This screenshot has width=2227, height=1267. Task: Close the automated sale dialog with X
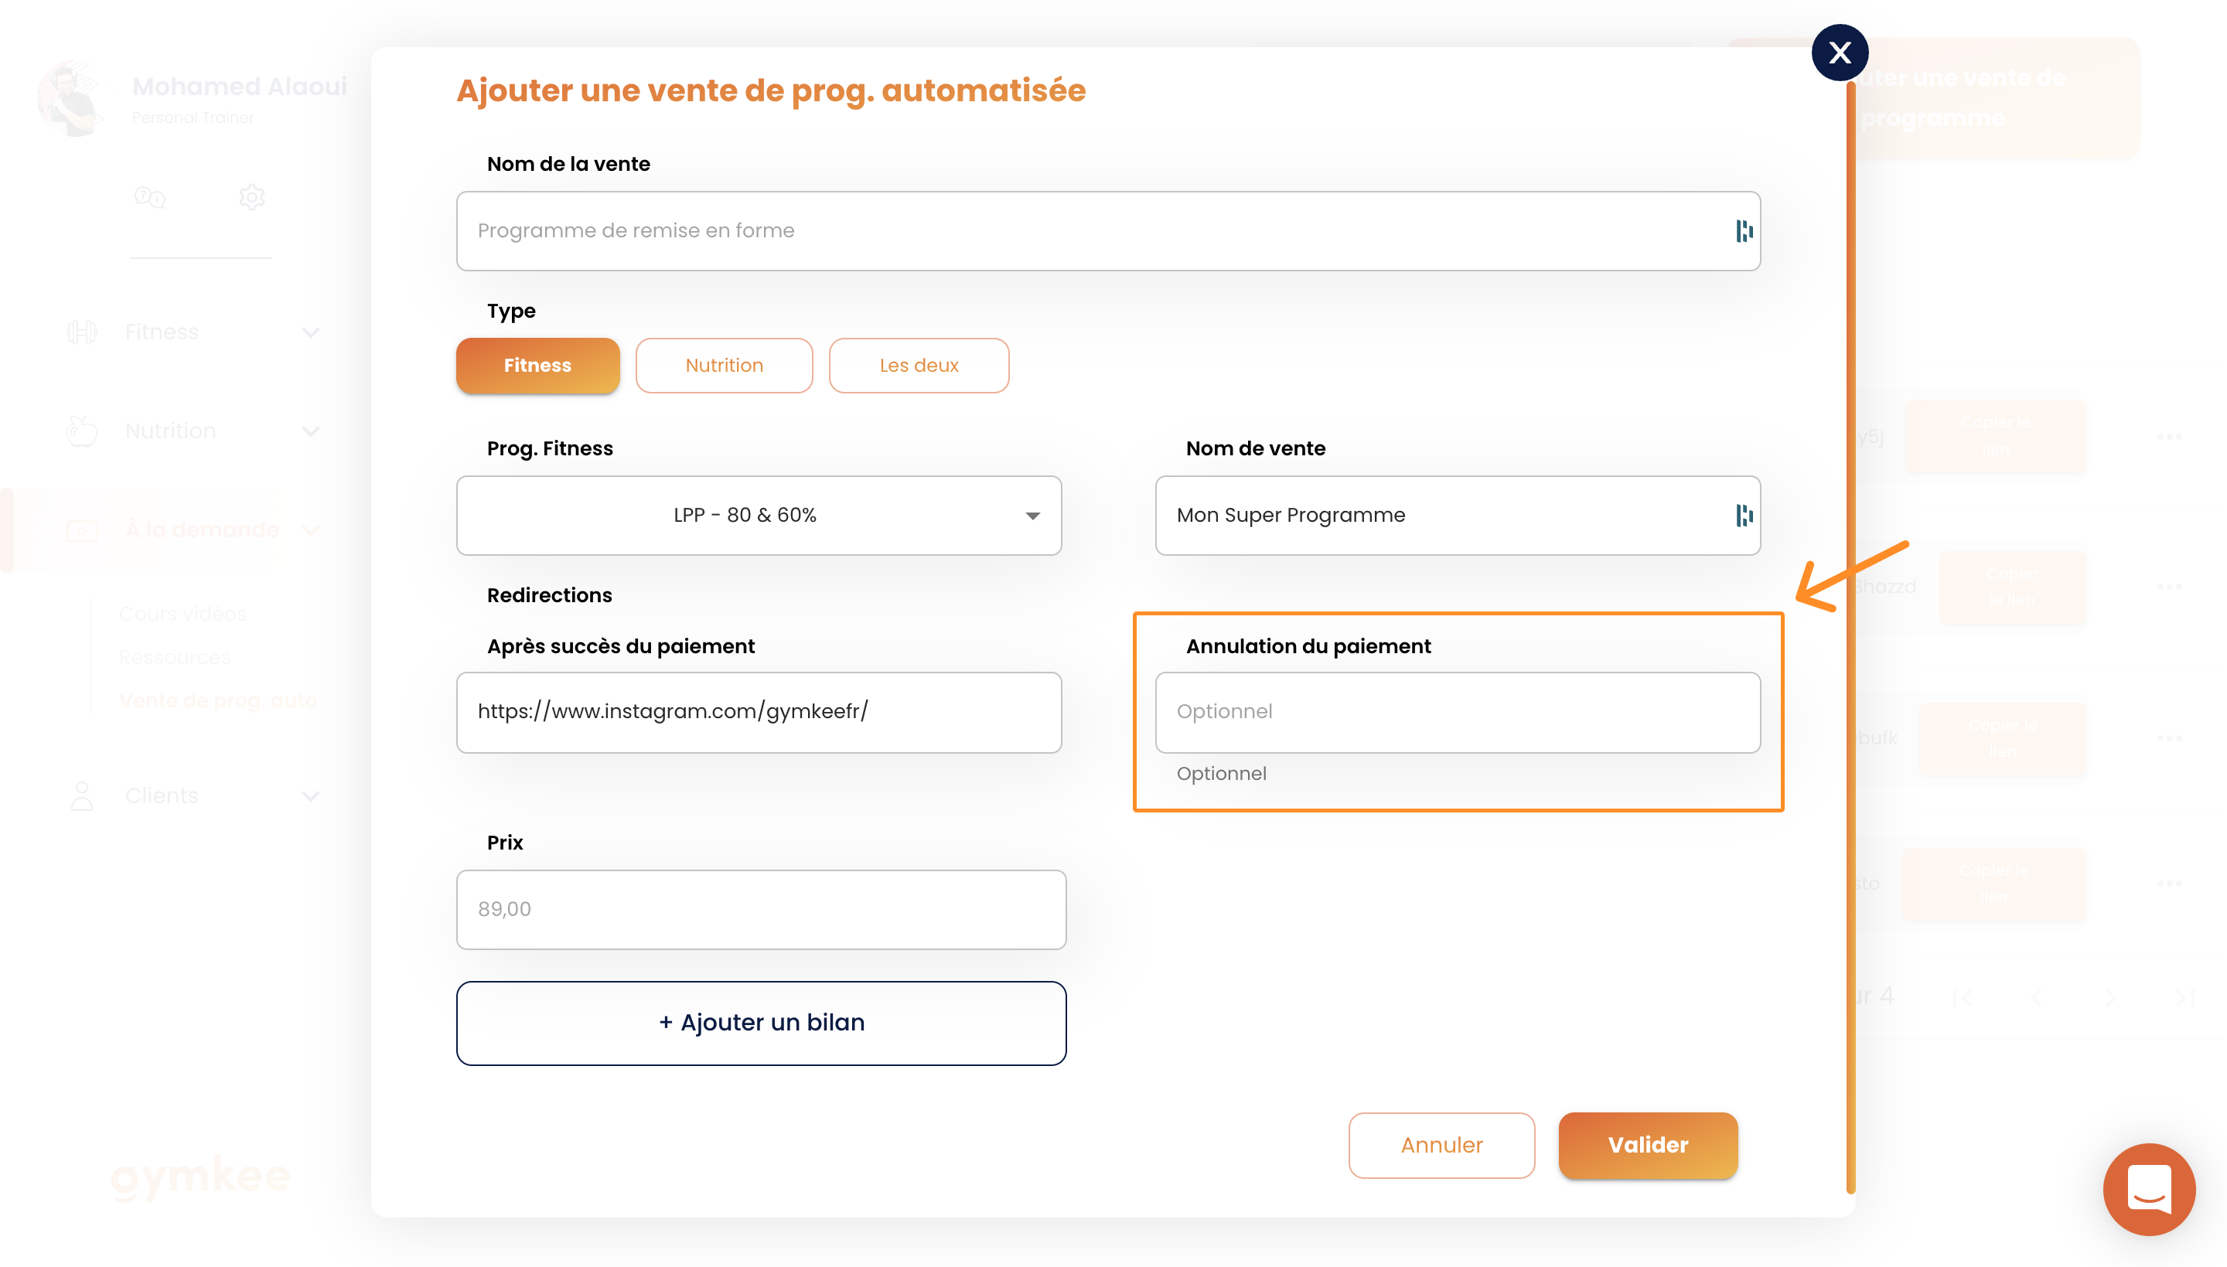pyautogui.click(x=1839, y=53)
